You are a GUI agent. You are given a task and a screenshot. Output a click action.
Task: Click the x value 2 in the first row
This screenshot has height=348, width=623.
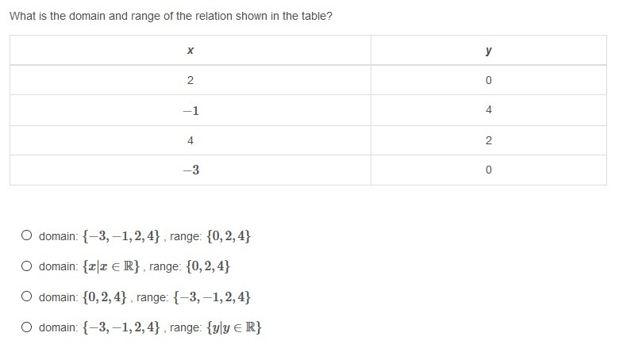[190, 80]
